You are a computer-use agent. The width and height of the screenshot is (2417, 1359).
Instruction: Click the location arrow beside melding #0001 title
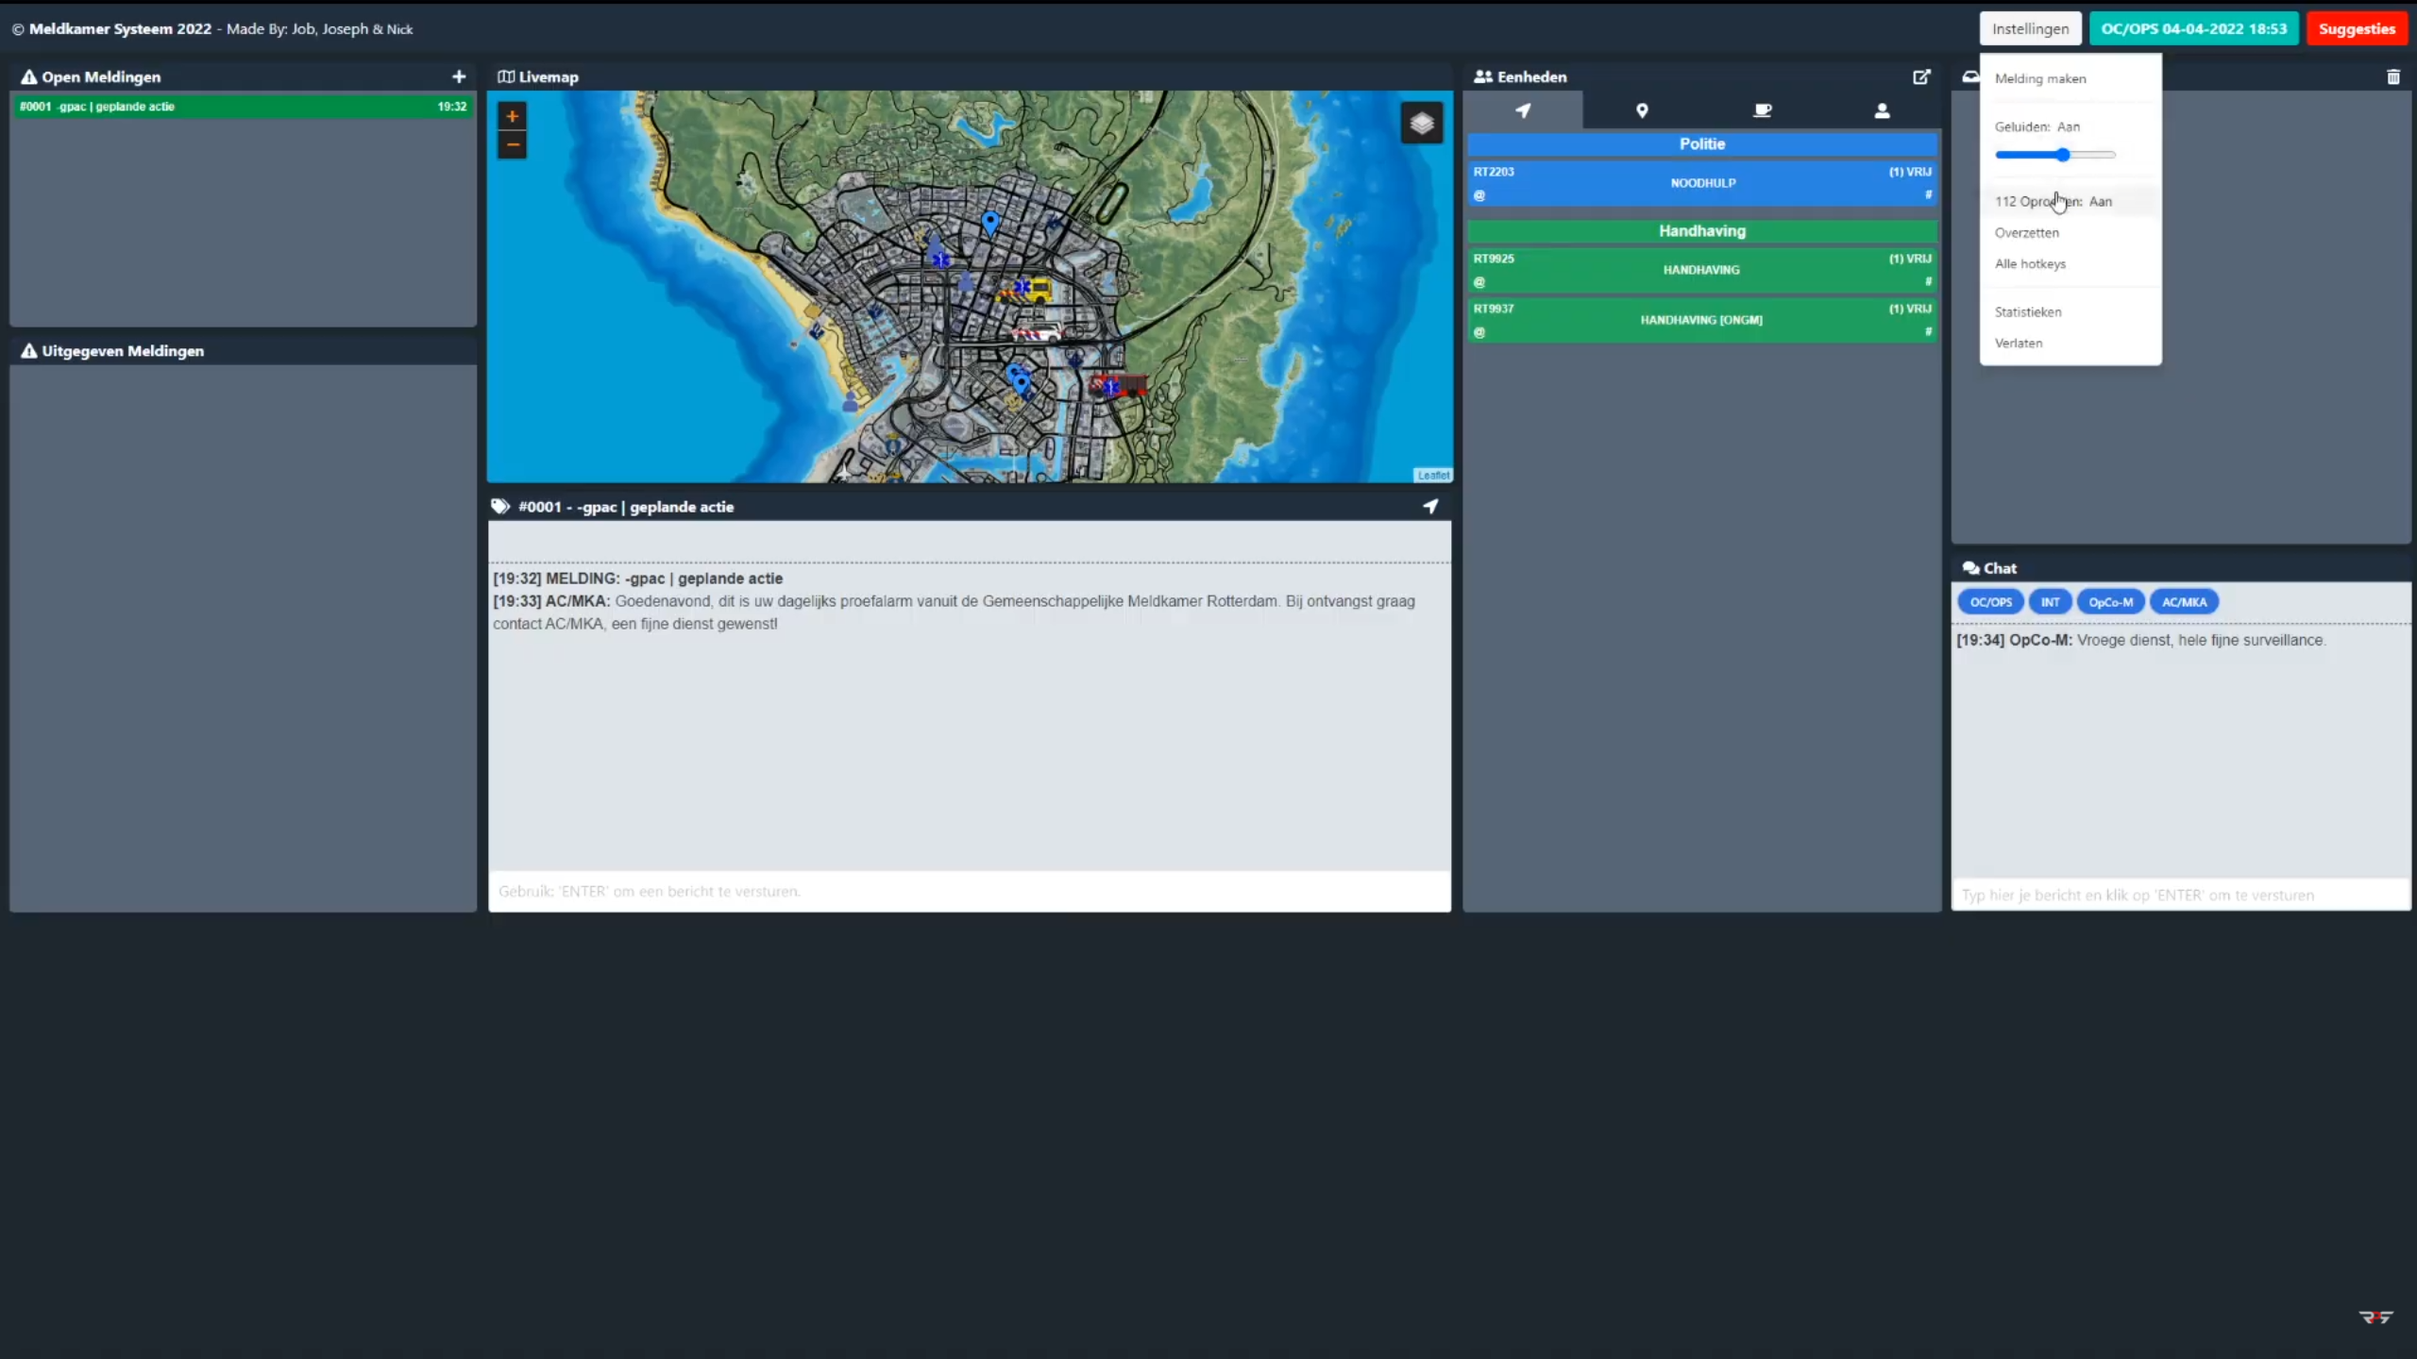[x=1430, y=507]
